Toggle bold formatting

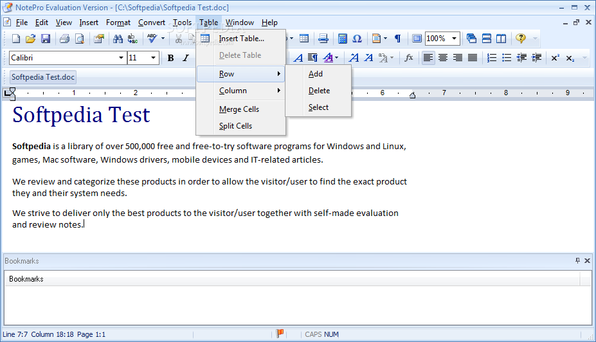tap(170, 58)
